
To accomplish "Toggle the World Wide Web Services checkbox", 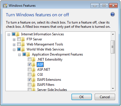I will (x=19, y=49).
